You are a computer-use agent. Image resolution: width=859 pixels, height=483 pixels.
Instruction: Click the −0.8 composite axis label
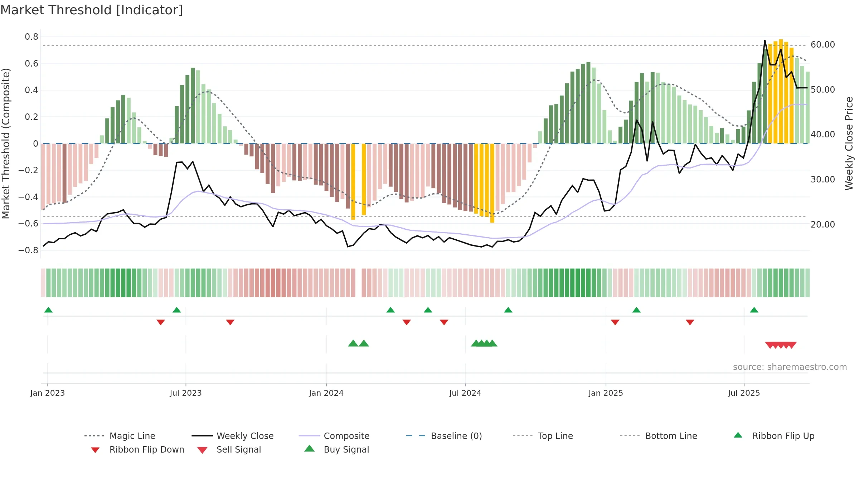28,250
